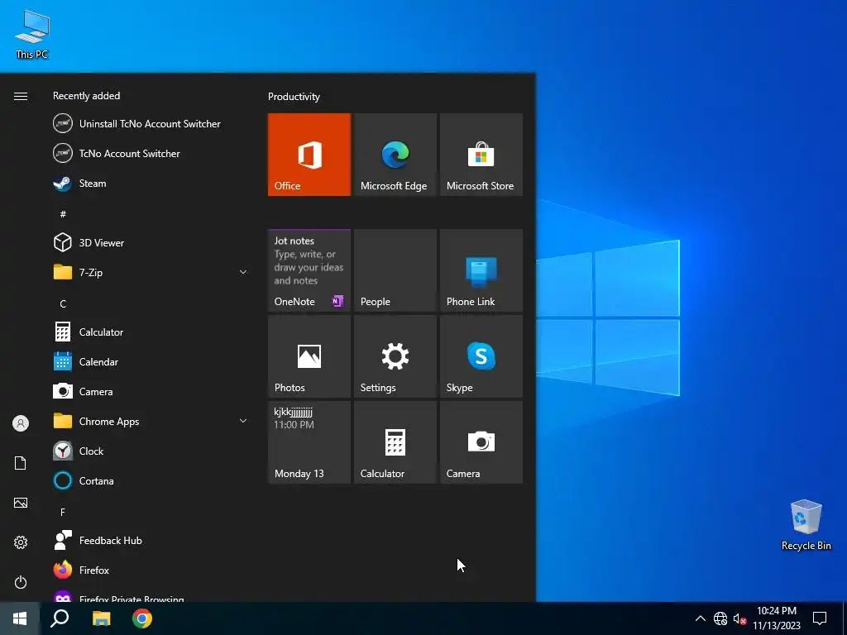Select Uninstall TcNo Account Switcher
The image size is (847, 635).
pos(151,124)
